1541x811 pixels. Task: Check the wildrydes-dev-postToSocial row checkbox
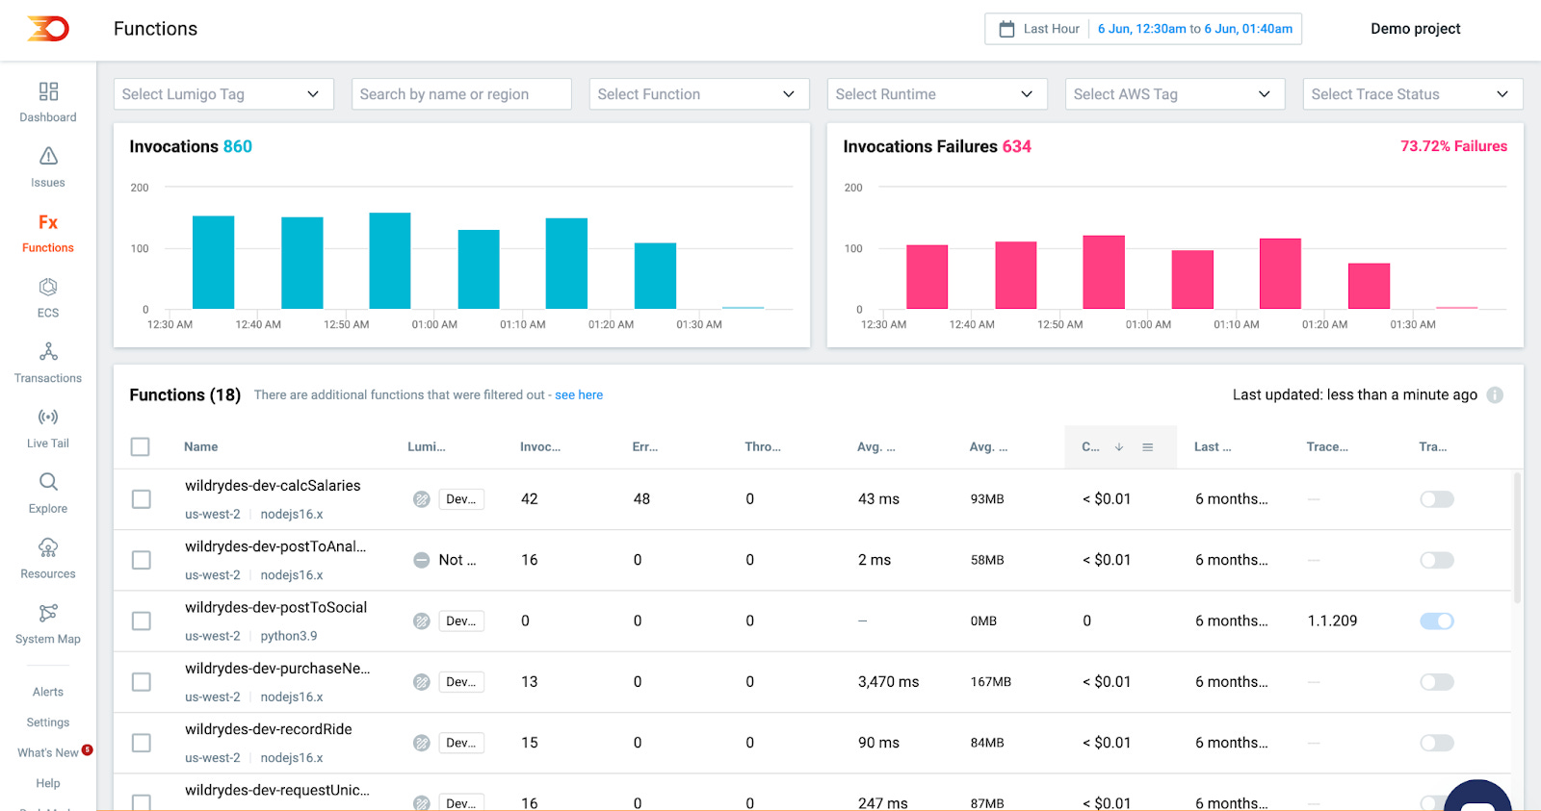coord(142,621)
